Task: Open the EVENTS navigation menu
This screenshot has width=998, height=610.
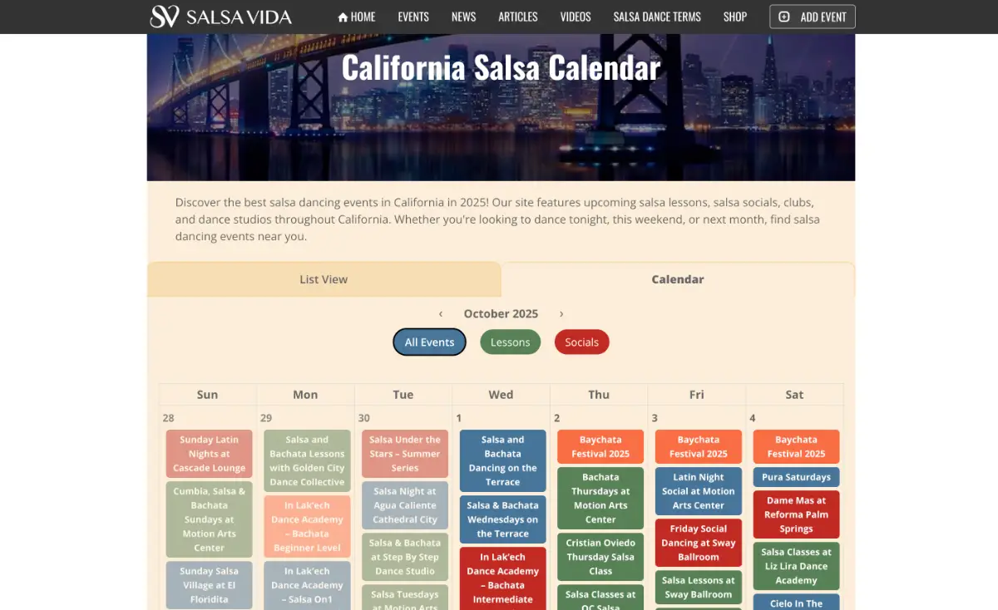Action: tap(413, 16)
